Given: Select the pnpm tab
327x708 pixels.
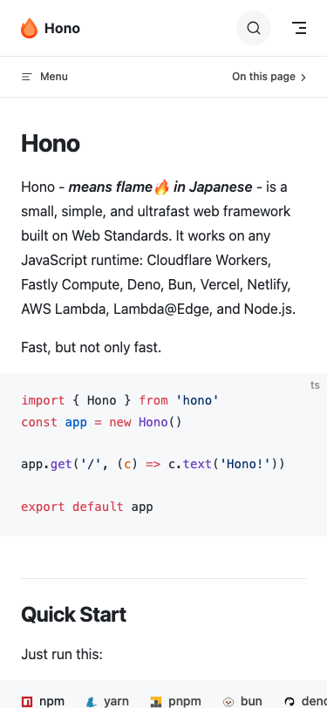Looking at the screenshot, I should (175, 701).
